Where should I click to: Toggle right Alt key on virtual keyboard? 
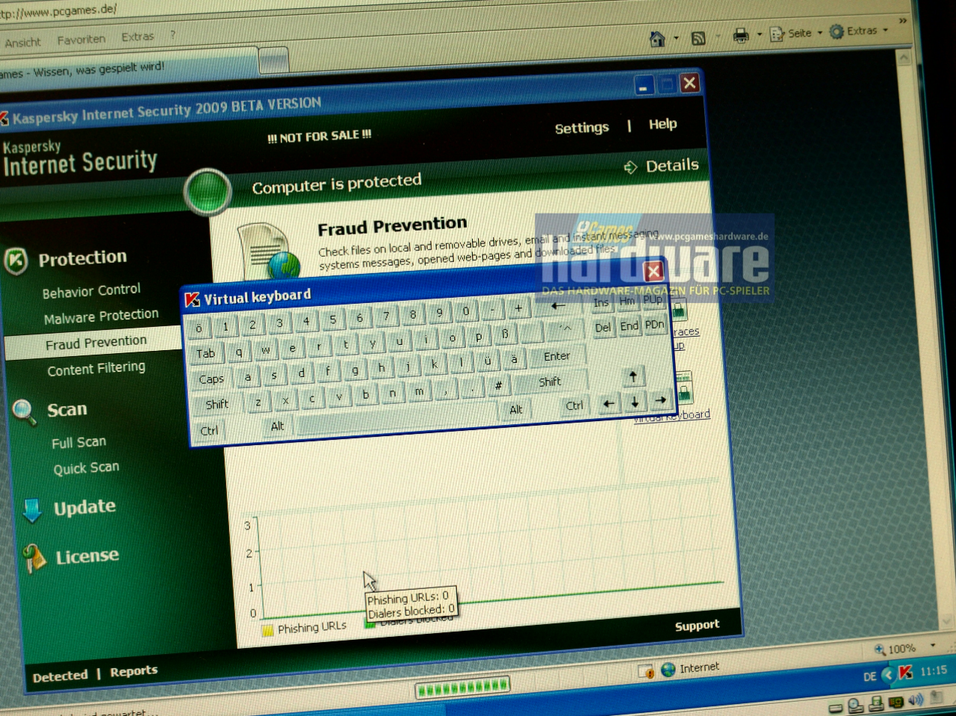(x=516, y=410)
